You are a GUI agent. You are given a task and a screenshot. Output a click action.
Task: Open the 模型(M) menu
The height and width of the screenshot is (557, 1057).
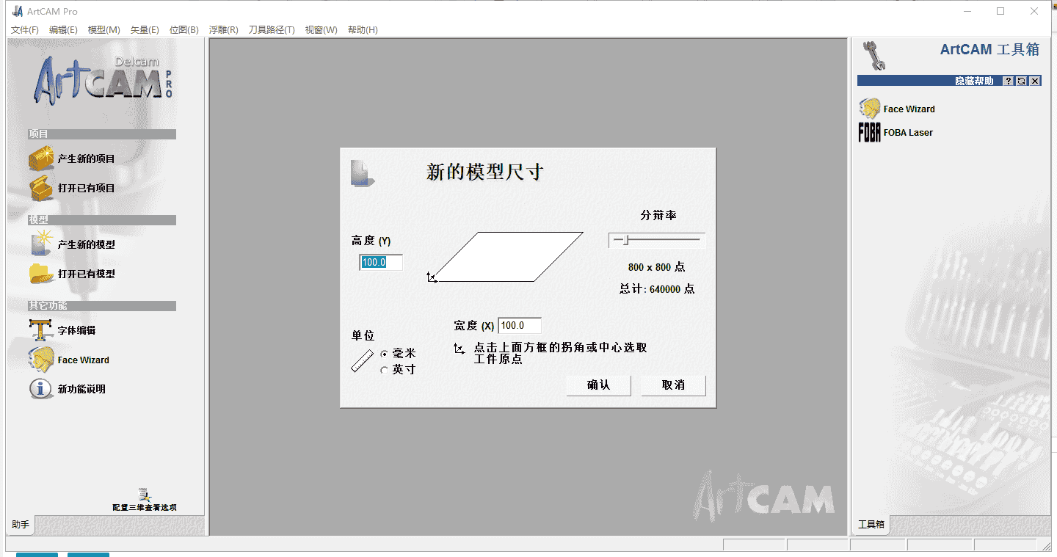[104, 30]
